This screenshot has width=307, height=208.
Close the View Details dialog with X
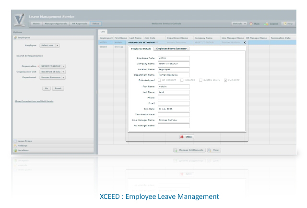pos(245,42)
